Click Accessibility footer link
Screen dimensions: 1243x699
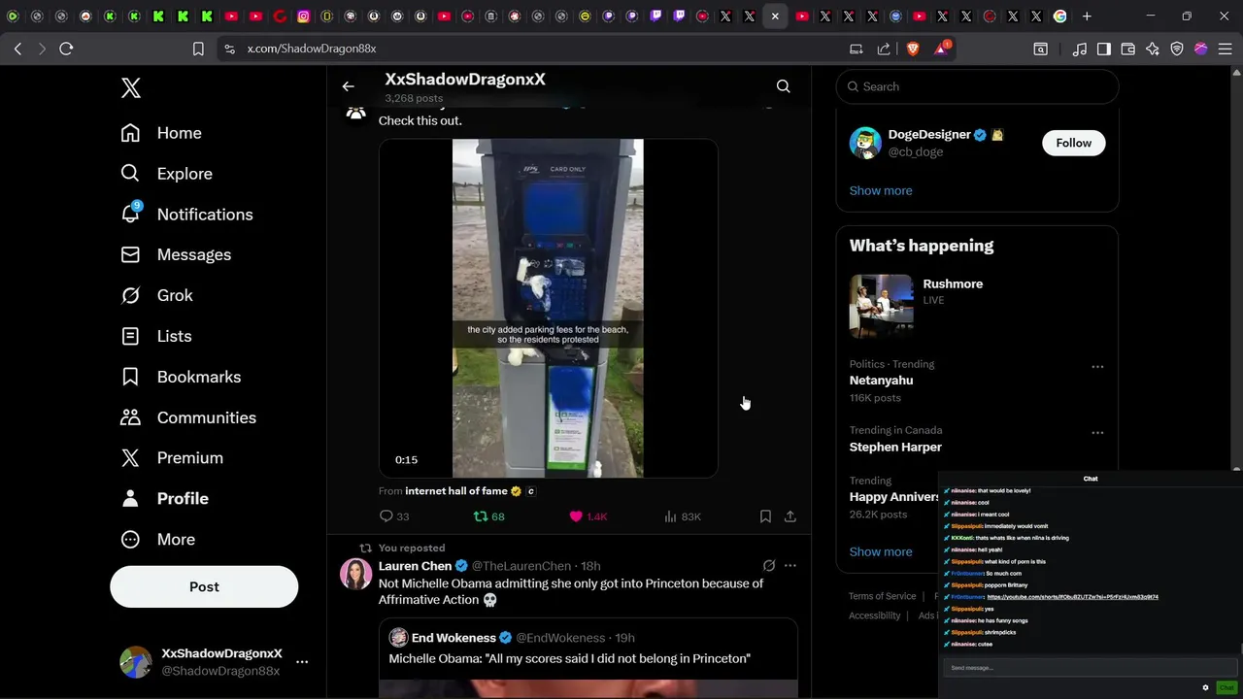click(x=873, y=616)
